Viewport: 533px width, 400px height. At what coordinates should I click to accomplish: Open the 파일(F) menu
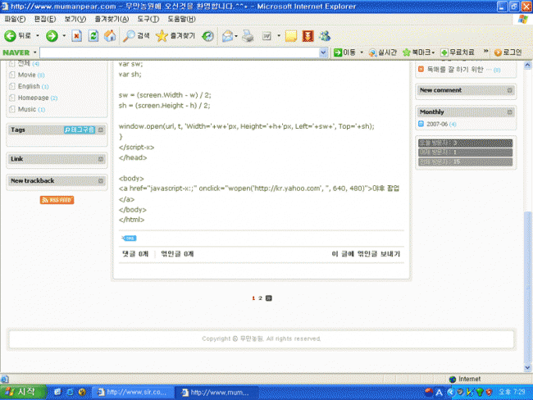[15, 19]
